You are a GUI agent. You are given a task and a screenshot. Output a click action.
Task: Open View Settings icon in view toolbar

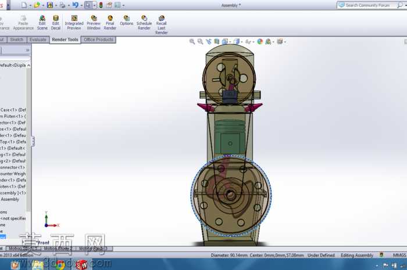coord(280,41)
